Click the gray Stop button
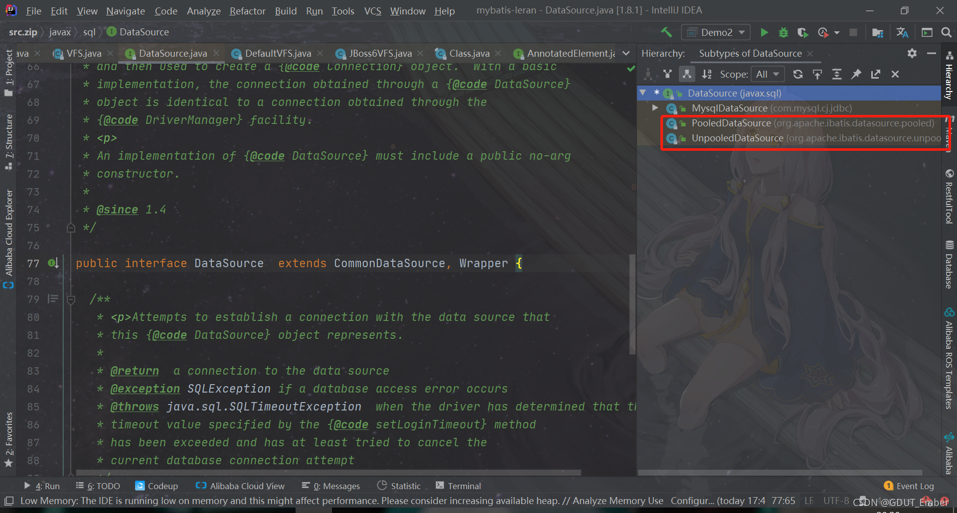This screenshot has width=957, height=513. pos(853,32)
